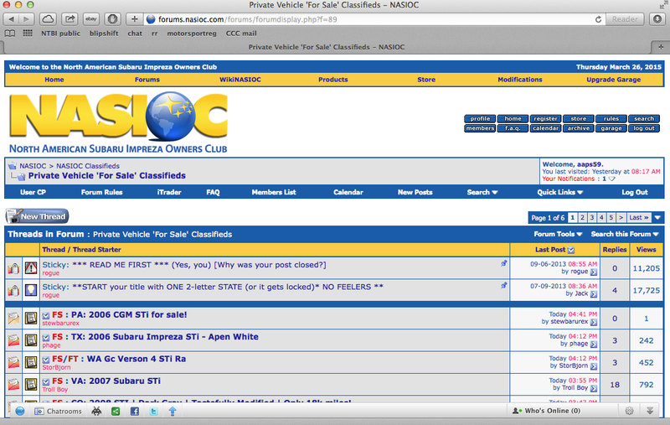Open a new tab with plus button
This screenshot has width=670, height=425.
tap(661, 47)
